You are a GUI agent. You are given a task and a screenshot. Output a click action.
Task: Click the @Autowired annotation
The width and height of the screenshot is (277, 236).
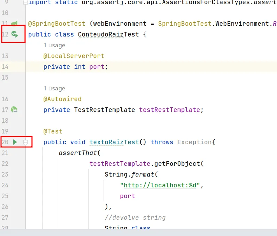(62, 99)
